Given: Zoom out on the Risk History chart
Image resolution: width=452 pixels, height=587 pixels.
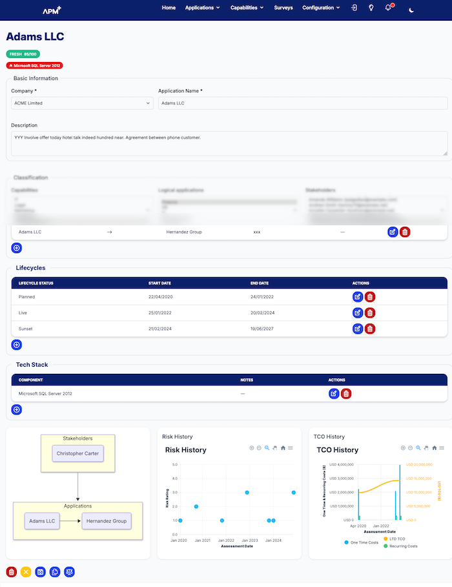Looking at the screenshot, I should tap(259, 448).
